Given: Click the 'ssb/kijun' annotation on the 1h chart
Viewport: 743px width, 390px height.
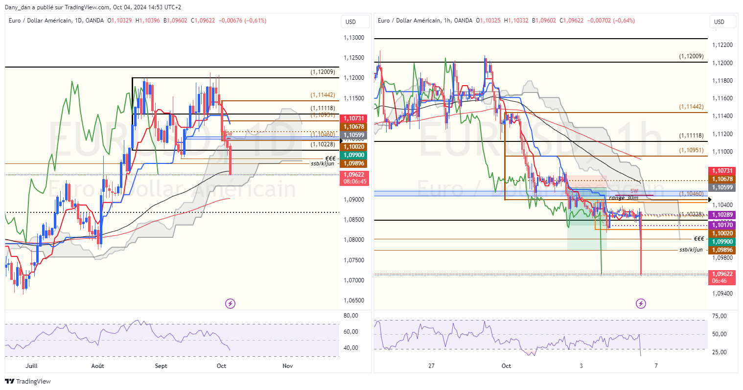Looking at the screenshot, I should tap(691, 250).
